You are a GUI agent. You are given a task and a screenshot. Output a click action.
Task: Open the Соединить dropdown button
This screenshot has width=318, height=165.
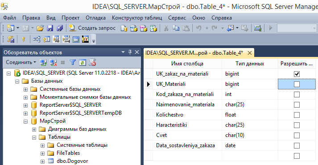pos(21,62)
